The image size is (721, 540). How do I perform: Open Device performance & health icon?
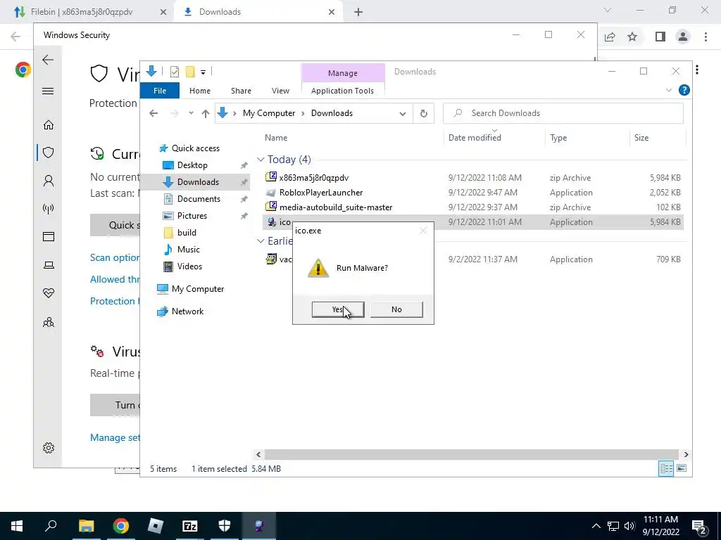pyautogui.click(x=49, y=293)
